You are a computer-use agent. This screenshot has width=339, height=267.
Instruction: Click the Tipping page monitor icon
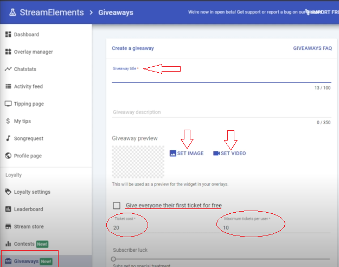[x=8, y=104]
